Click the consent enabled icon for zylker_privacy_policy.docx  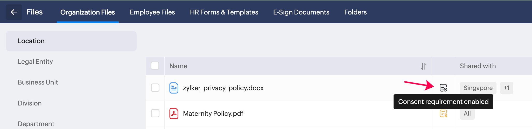[x=443, y=88]
